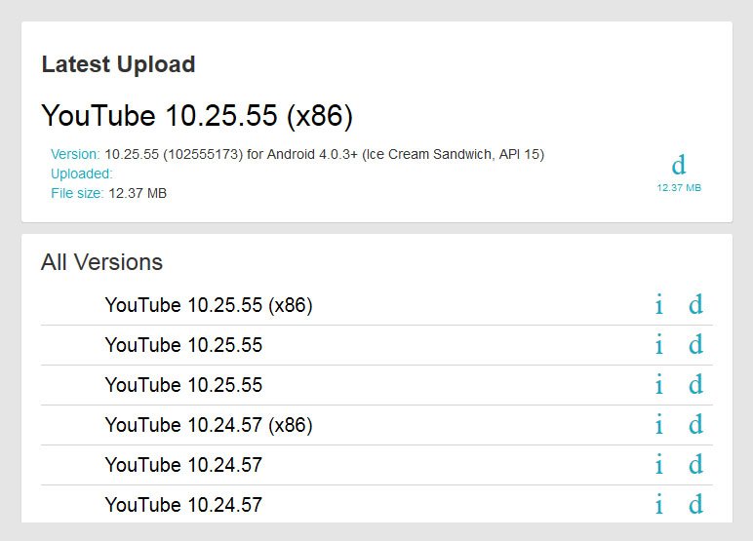Download latest YouTube 10.25.55 (x86) upload
The height and width of the screenshot is (541, 753).
point(679,165)
